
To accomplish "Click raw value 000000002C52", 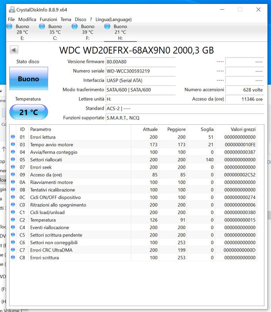I will [240, 175].
